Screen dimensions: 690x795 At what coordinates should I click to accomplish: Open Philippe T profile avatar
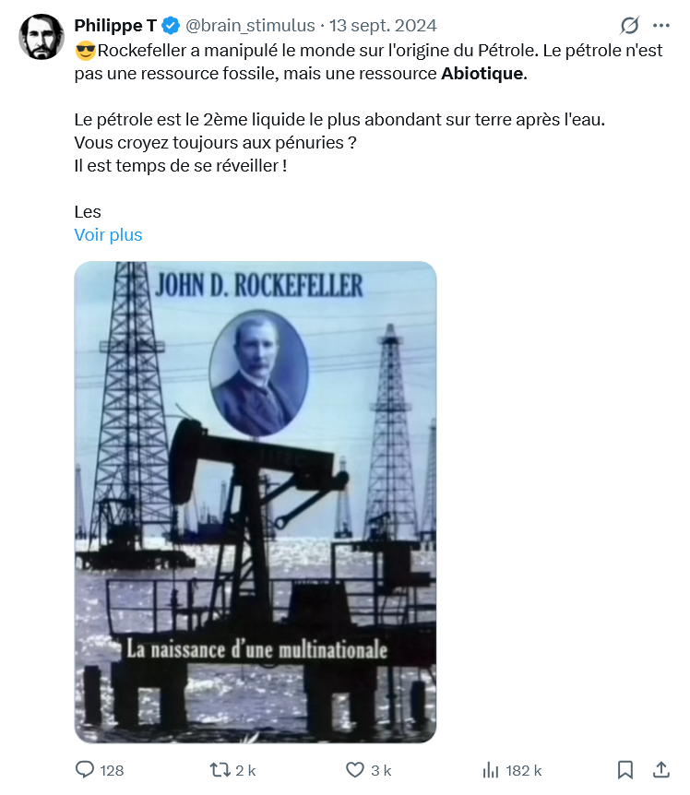click(x=42, y=37)
